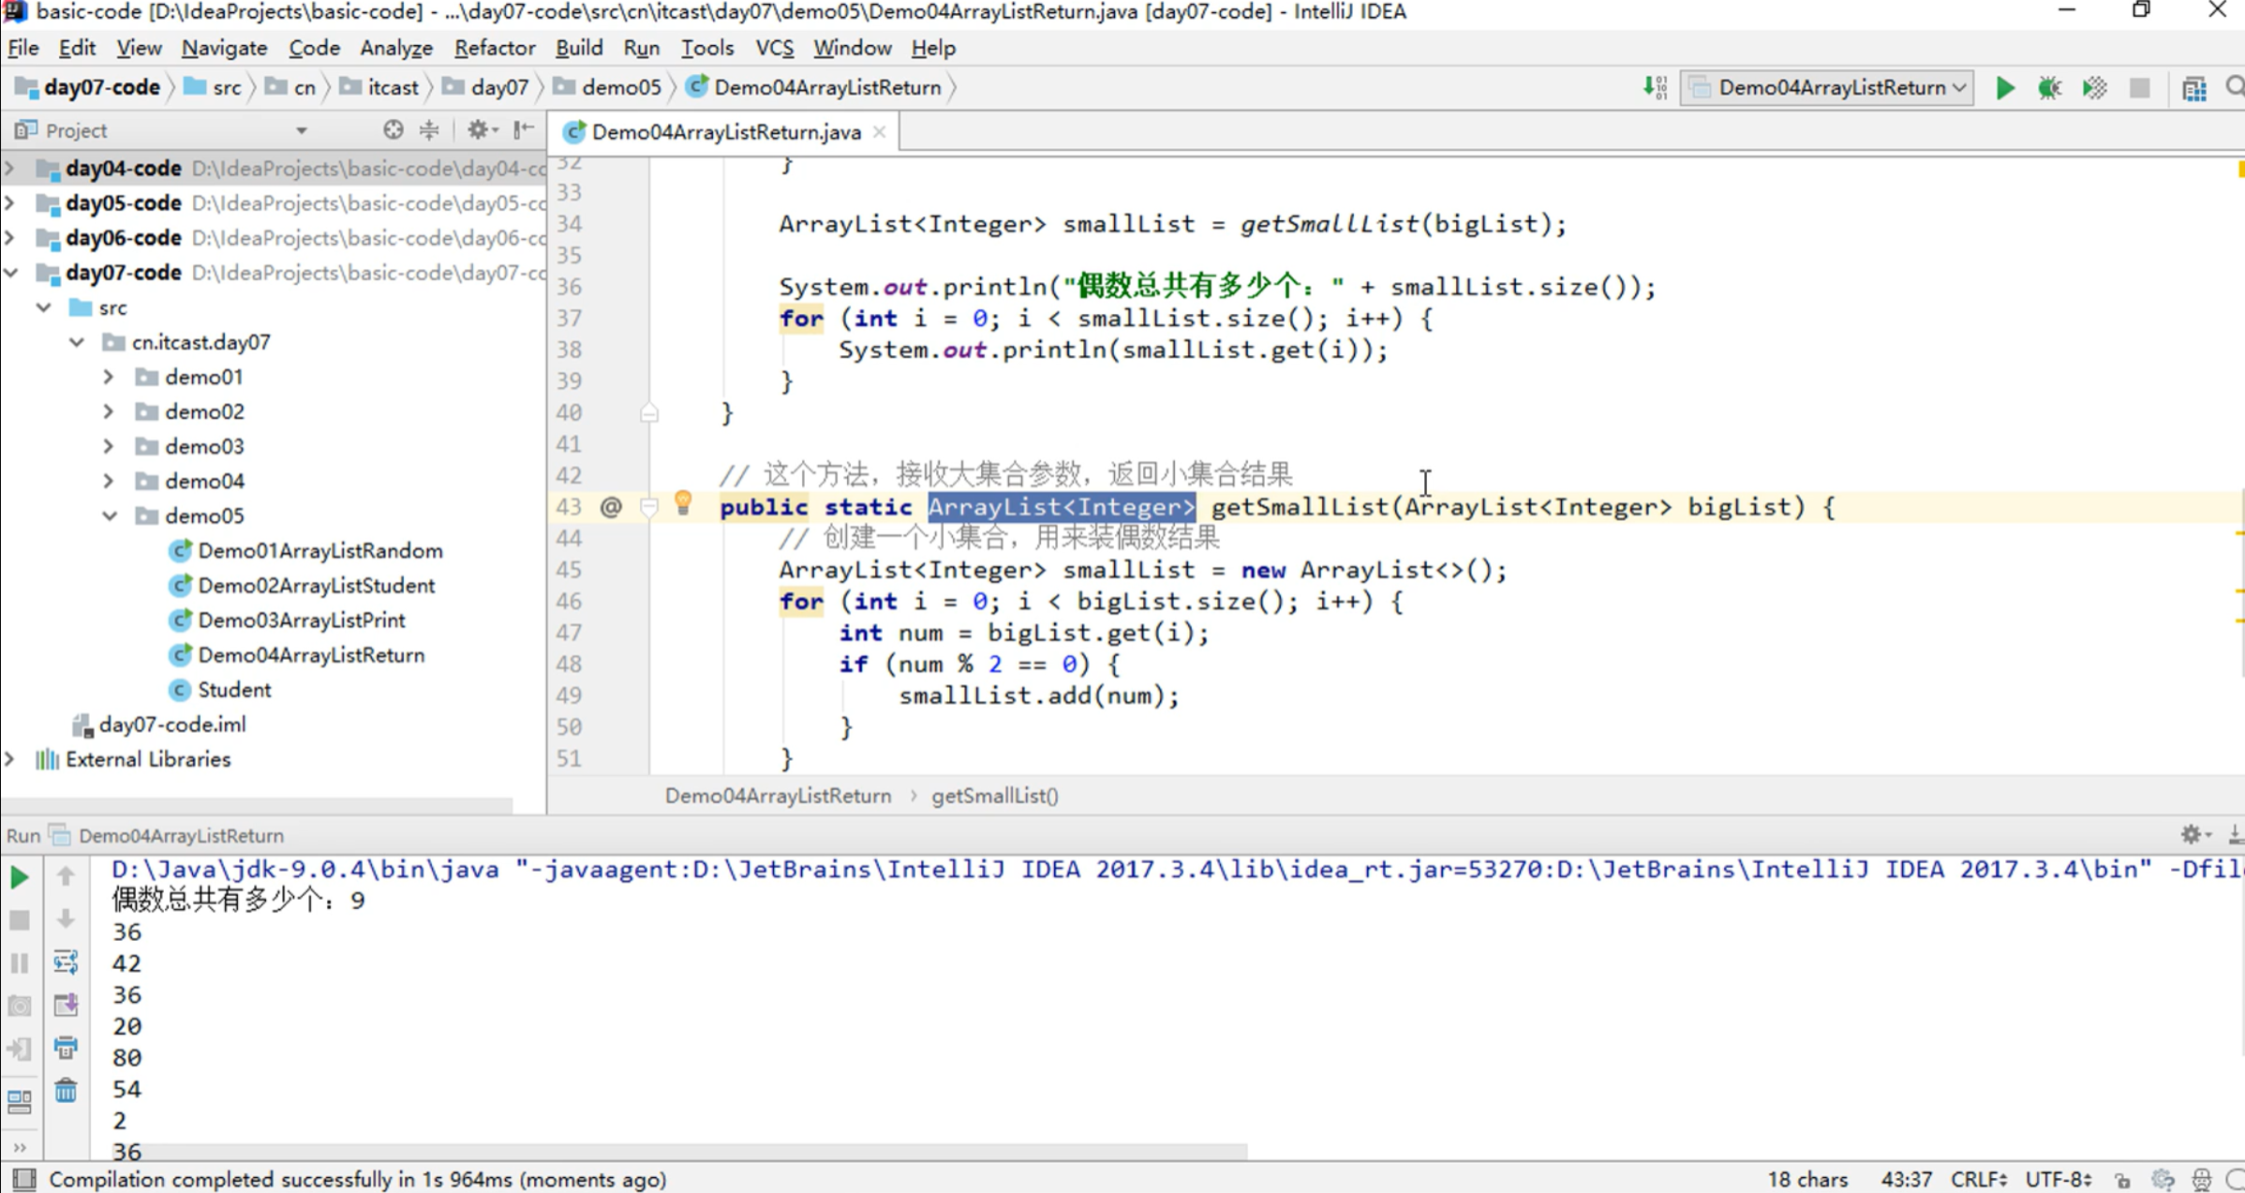Close the Demo04ArrayListReturn.java tab
Screen dimensions: 2245x1193
(x=879, y=132)
